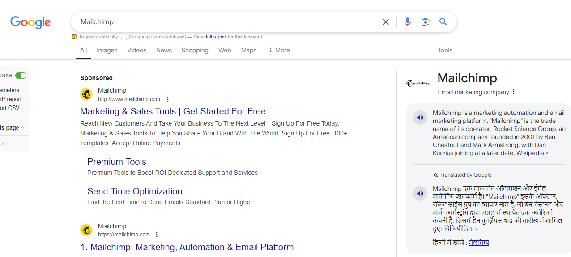This screenshot has width=571, height=257.
Task: Open options next to Email marketing company
Action: pyautogui.click(x=514, y=92)
